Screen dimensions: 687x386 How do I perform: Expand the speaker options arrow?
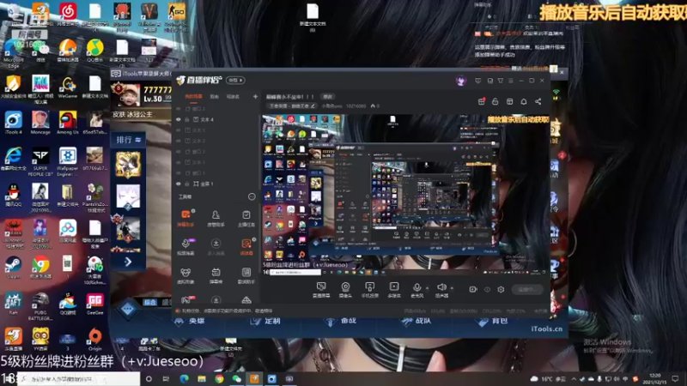452,288
